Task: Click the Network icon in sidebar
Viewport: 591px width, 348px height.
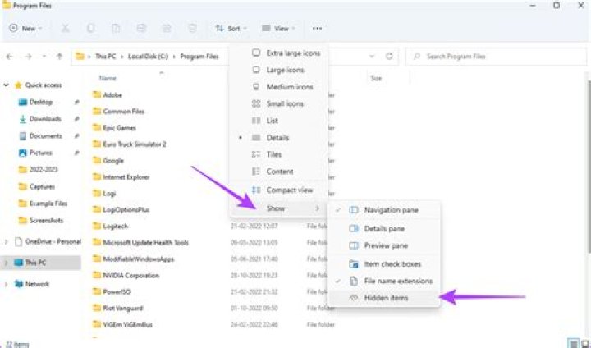Action: pyautogui.click(x=18, y=283)
